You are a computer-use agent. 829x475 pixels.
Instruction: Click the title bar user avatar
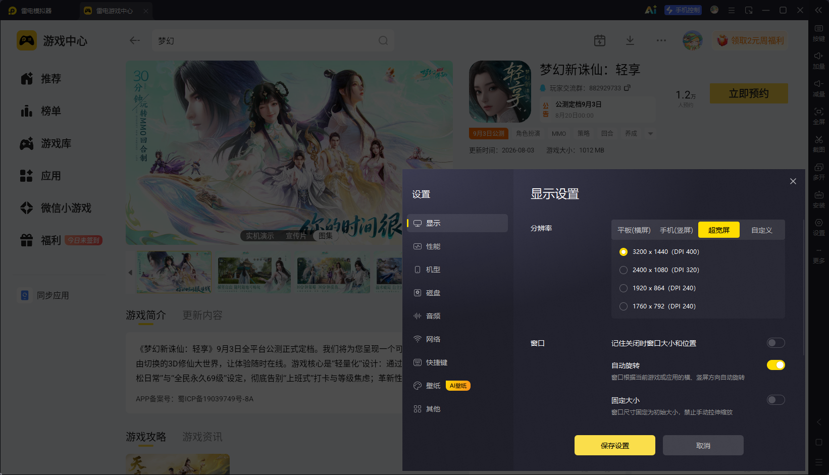pos(714,10)
